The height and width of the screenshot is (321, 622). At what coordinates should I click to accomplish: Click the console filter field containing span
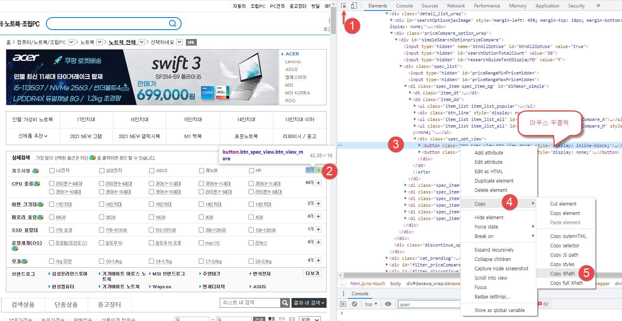click(x=429, y=304)
